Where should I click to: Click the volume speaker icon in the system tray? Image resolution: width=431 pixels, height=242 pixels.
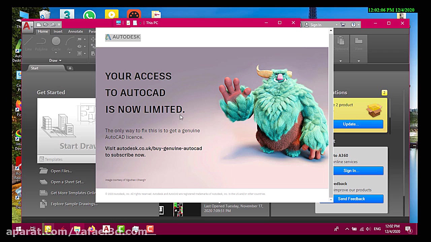tap(368, 229)
